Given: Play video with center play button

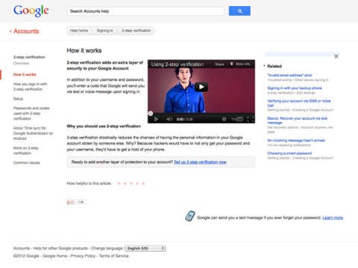Looking at the screenshot, I should pos(201,87).
